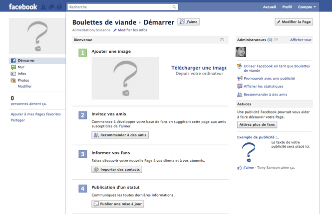This screenshot has width=332, height=214.
Task: Click the megaphone promote icon
Action: [240, 78]
